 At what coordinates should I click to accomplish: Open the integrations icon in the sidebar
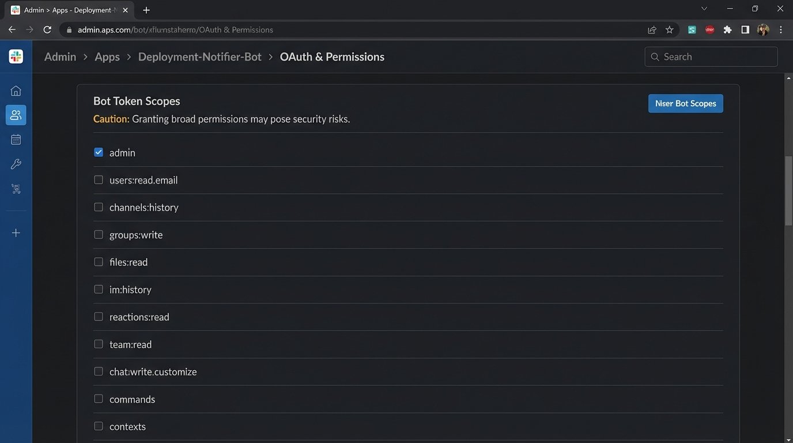(x=16, y=189)
